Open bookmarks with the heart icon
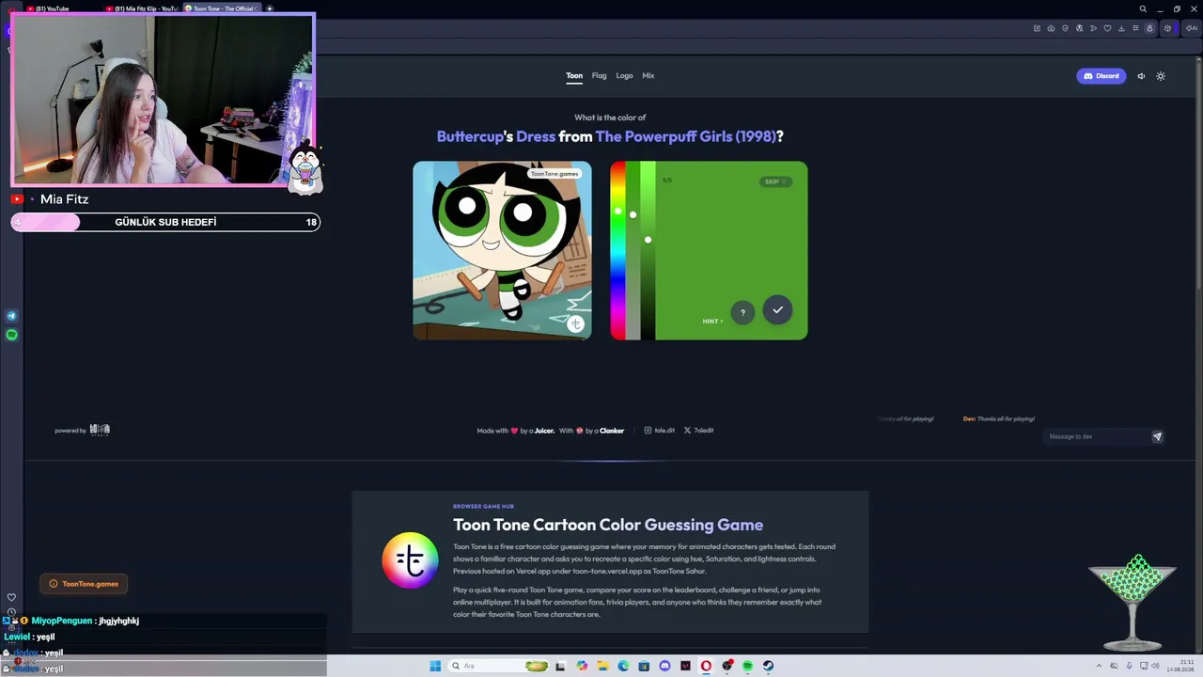The width and height of the screenshot is (1203, 677). pyautogui.click(x=1108, y=28)
